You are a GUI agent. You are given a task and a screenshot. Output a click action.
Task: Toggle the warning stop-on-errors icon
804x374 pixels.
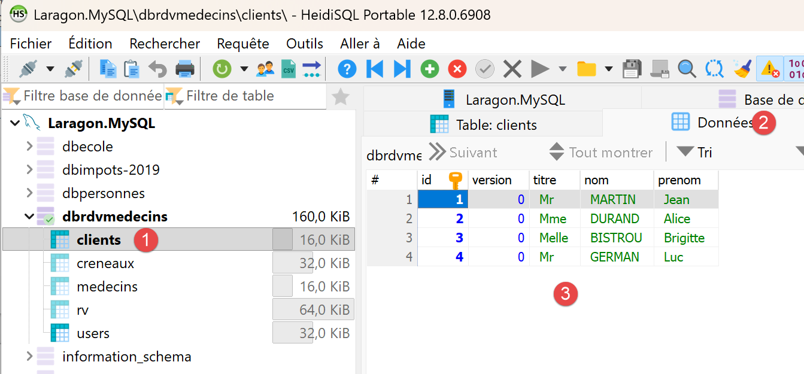[x=770, y=69]
